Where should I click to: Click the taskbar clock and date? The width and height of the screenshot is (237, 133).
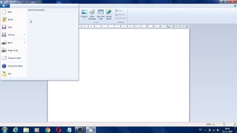(227, 130)
